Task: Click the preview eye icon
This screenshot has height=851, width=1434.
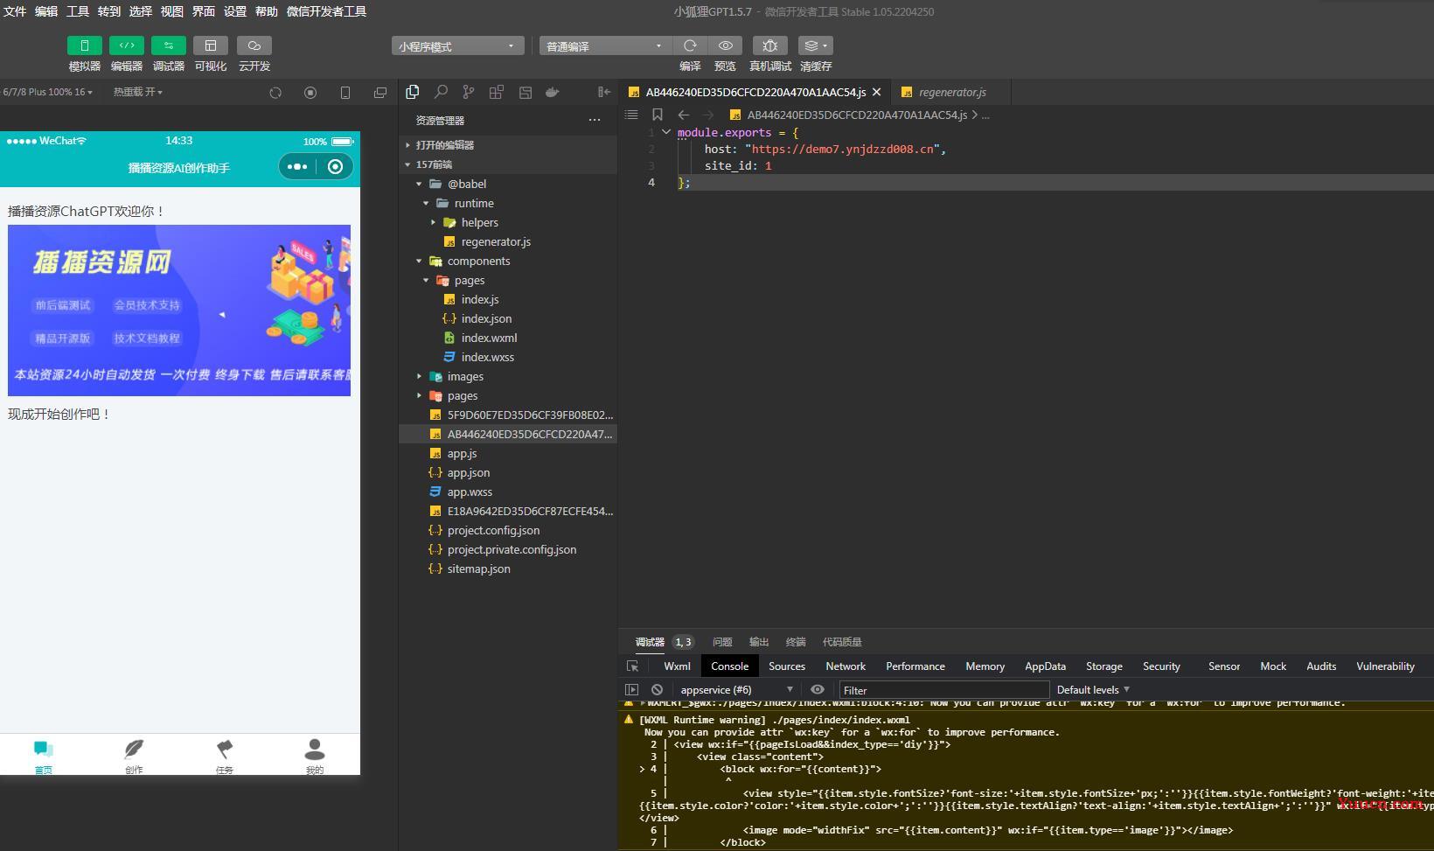Action: click(725, 45)
